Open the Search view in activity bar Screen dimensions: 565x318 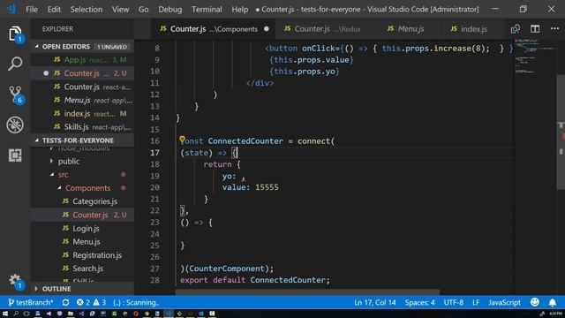pos(15,64)
